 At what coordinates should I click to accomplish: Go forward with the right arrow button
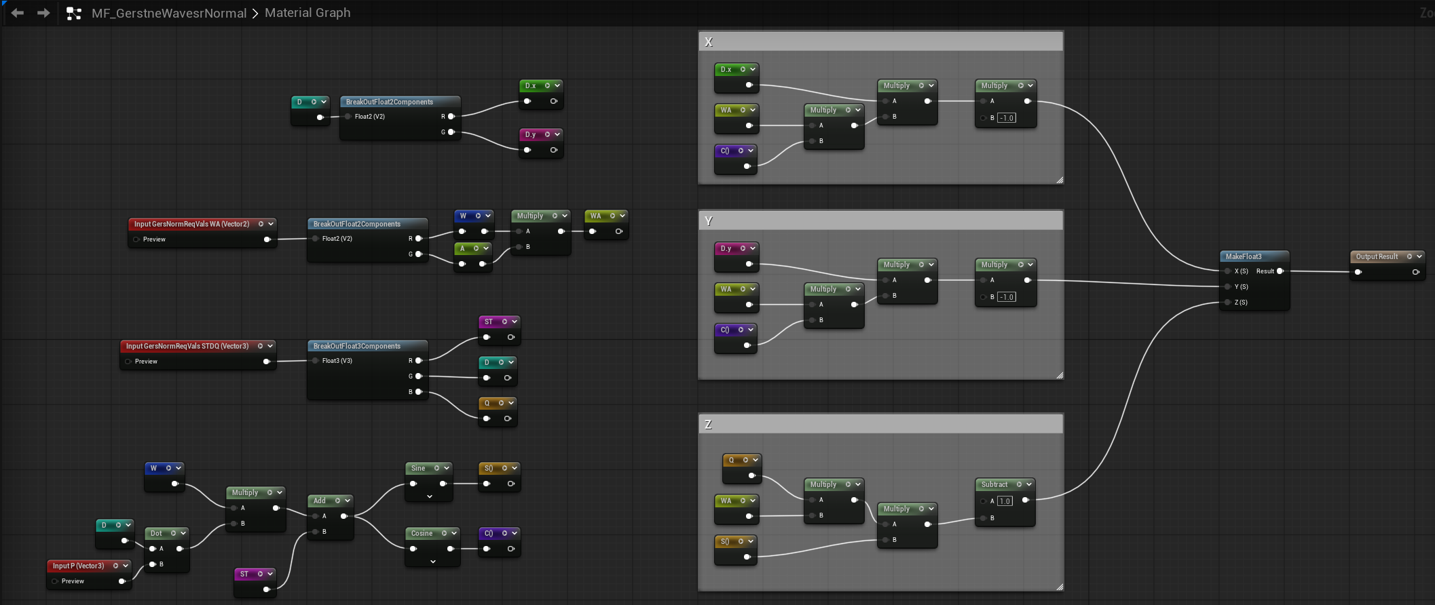coord(43,13)
